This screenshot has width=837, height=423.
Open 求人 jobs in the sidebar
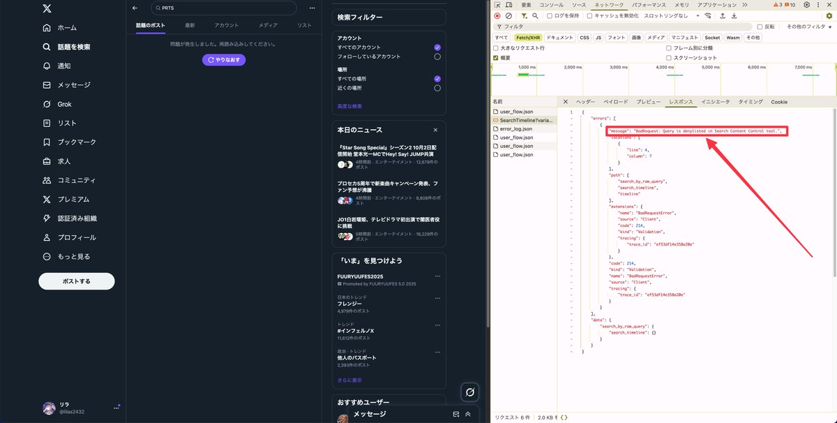(x=57, y=161)
